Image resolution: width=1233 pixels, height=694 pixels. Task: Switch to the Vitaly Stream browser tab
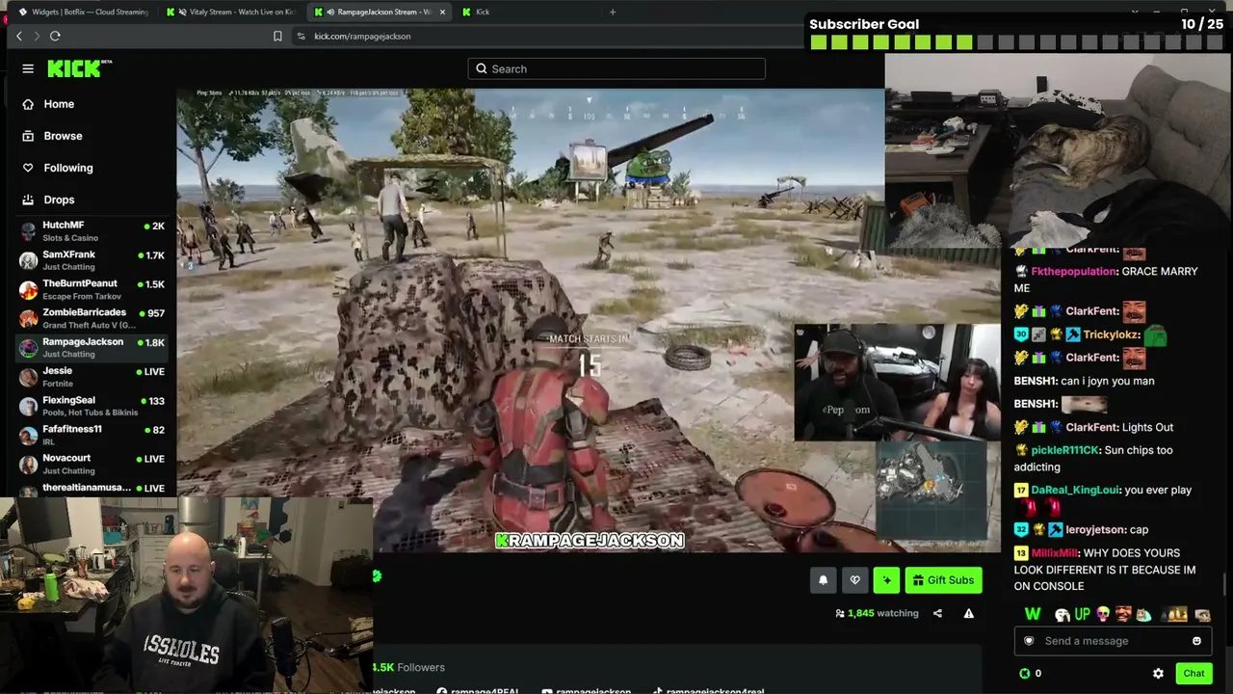coord(231,12)
